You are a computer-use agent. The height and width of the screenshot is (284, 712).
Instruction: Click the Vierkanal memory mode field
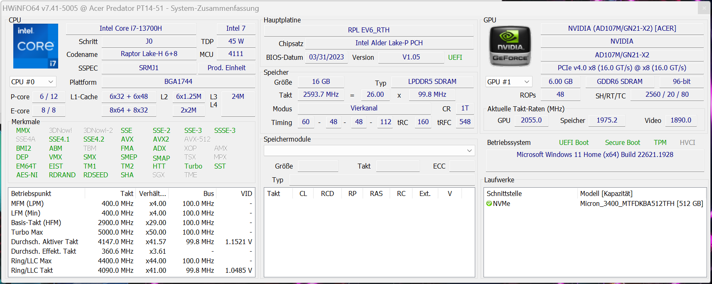coord(364,108)
